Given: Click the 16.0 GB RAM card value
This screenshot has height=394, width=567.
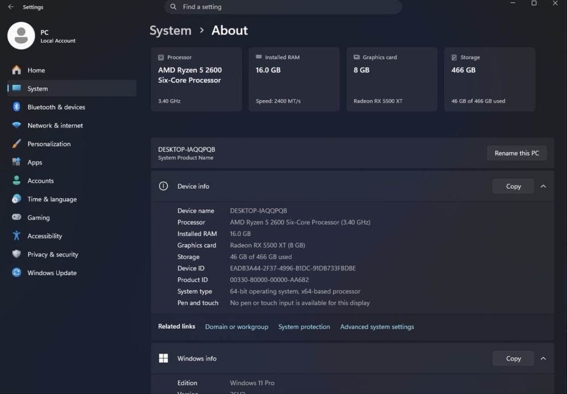Looking at the screenshot, I should tap(268, 70).
